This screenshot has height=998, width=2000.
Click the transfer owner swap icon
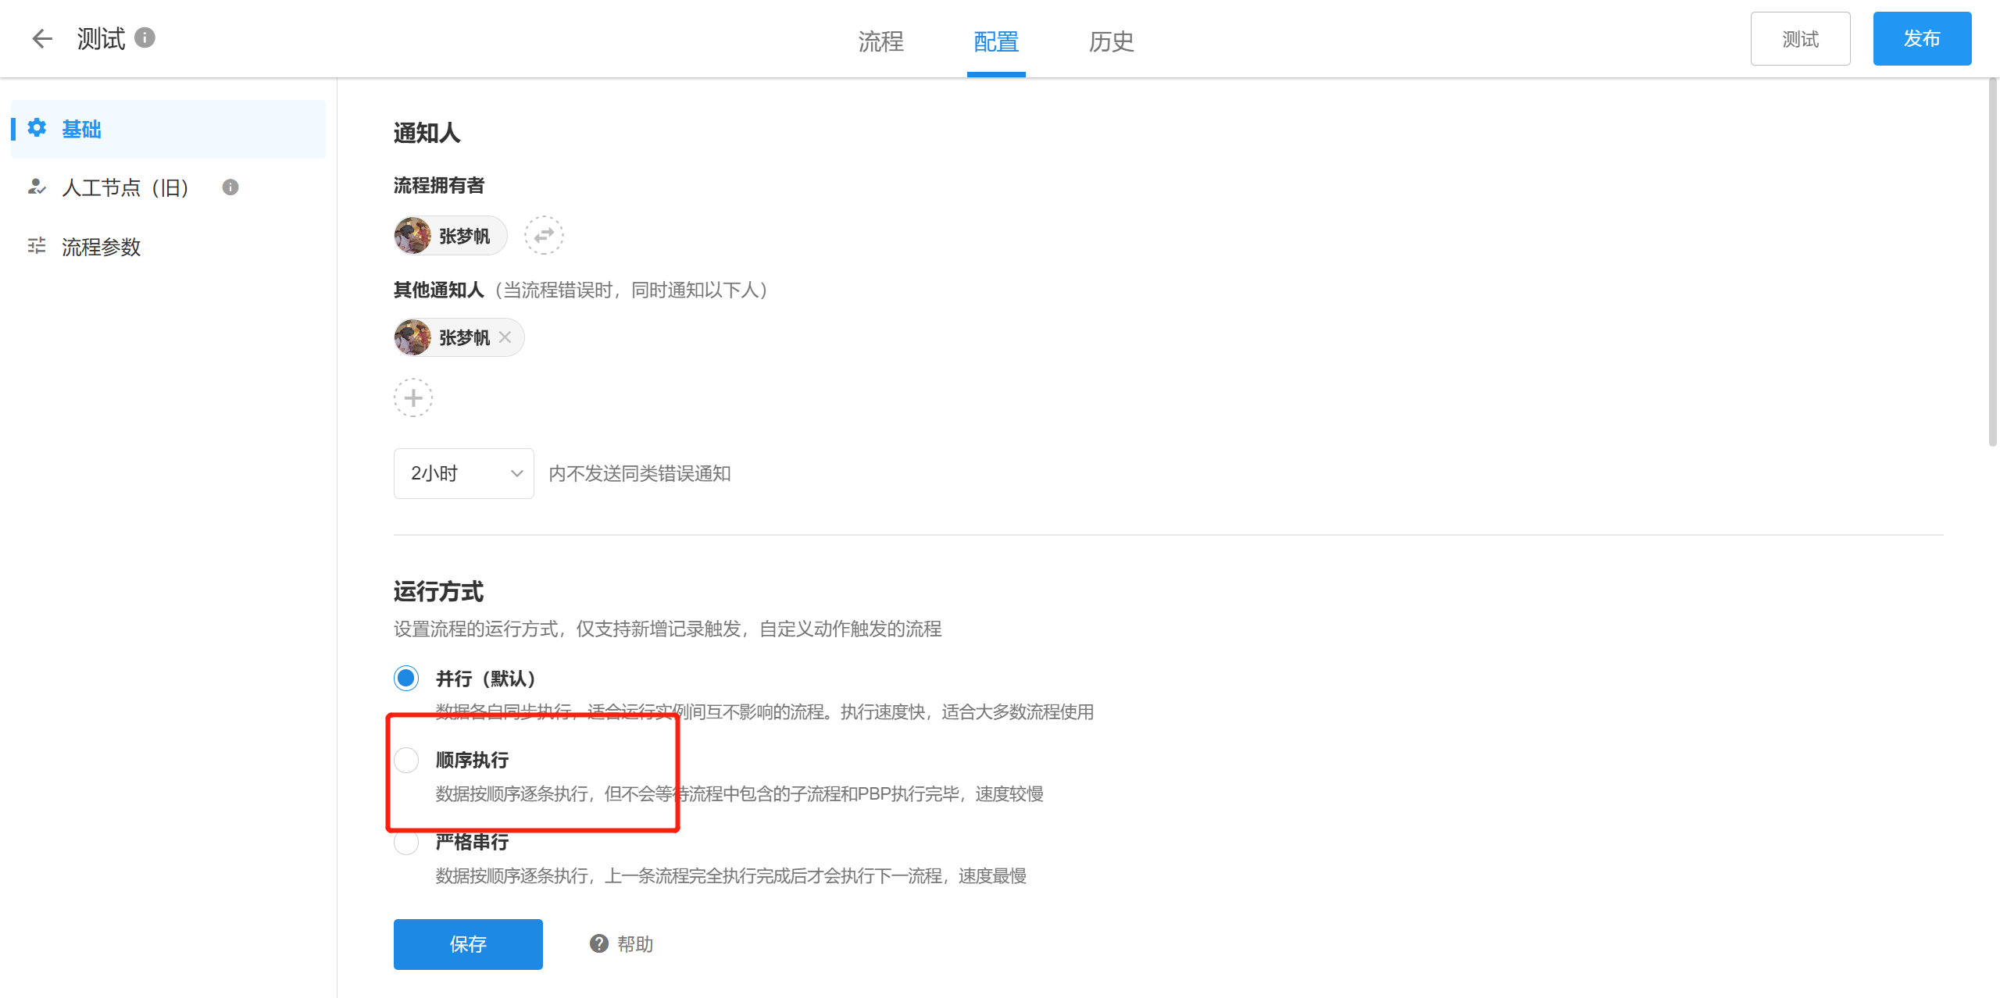[544, 235]
